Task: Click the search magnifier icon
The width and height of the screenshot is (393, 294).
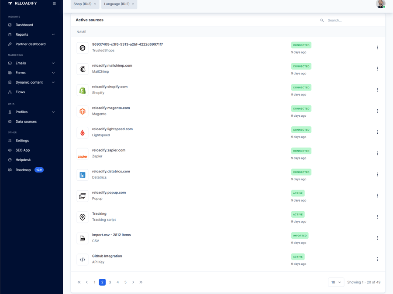Action: [x=322, y=20]
